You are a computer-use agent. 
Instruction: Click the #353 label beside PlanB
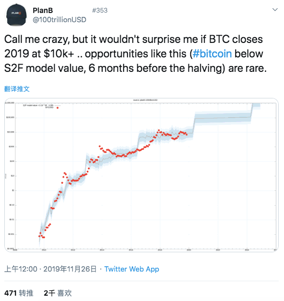click(x=99, y=10)
